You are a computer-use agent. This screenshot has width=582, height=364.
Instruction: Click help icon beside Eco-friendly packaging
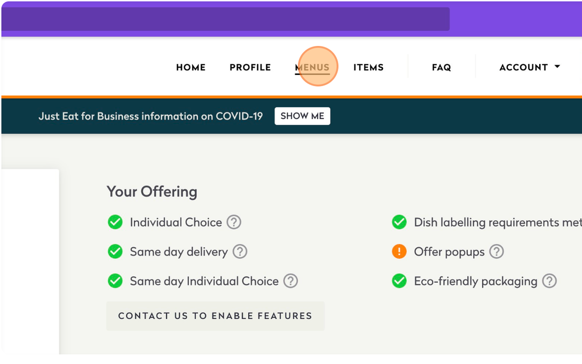(550, 281)
